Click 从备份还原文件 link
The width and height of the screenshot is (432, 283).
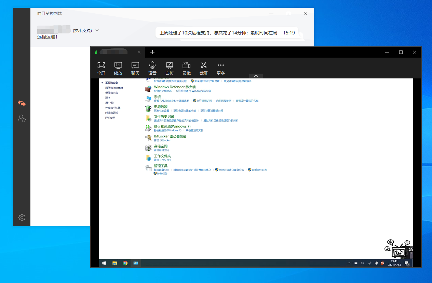tap(194, 131)
